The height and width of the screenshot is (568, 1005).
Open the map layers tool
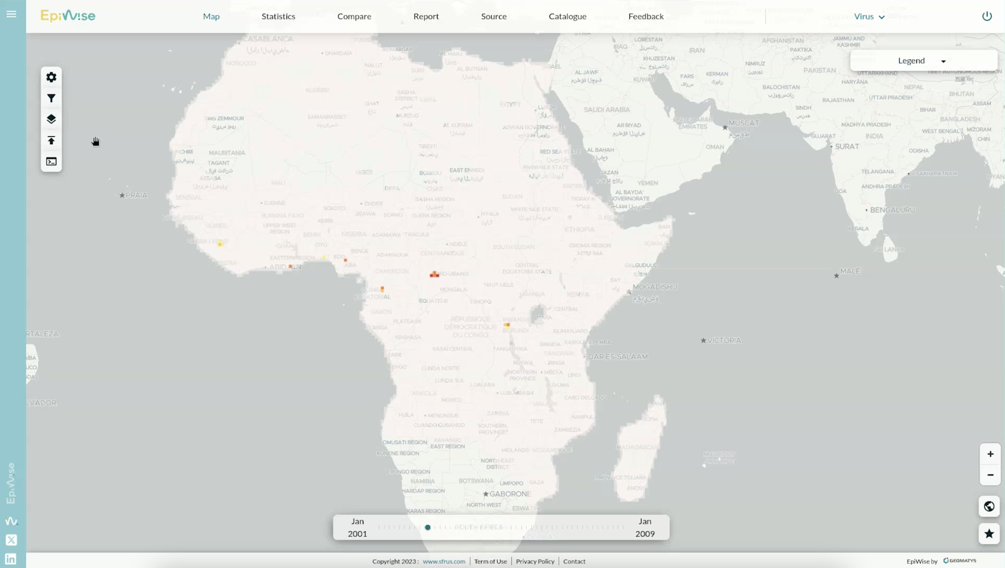tap(51, 119)
